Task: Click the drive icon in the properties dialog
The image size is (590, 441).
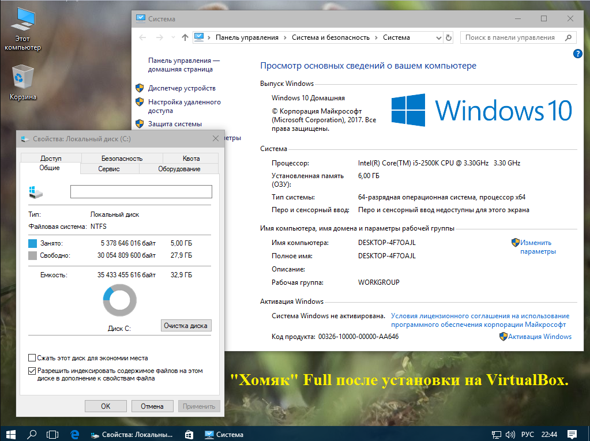Action: click(x=36, y=192)
